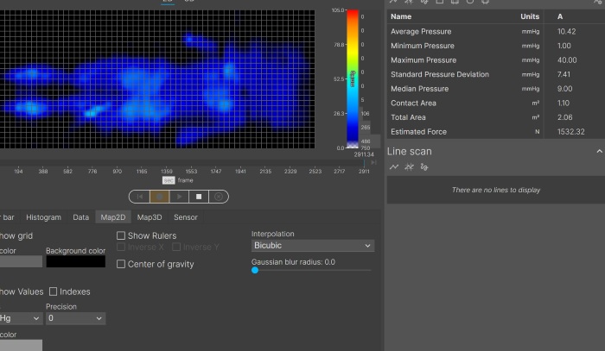Viewport: 605px width, 351px height.
Task: Pick the light gray values color swatch
Action: (21, 345)
